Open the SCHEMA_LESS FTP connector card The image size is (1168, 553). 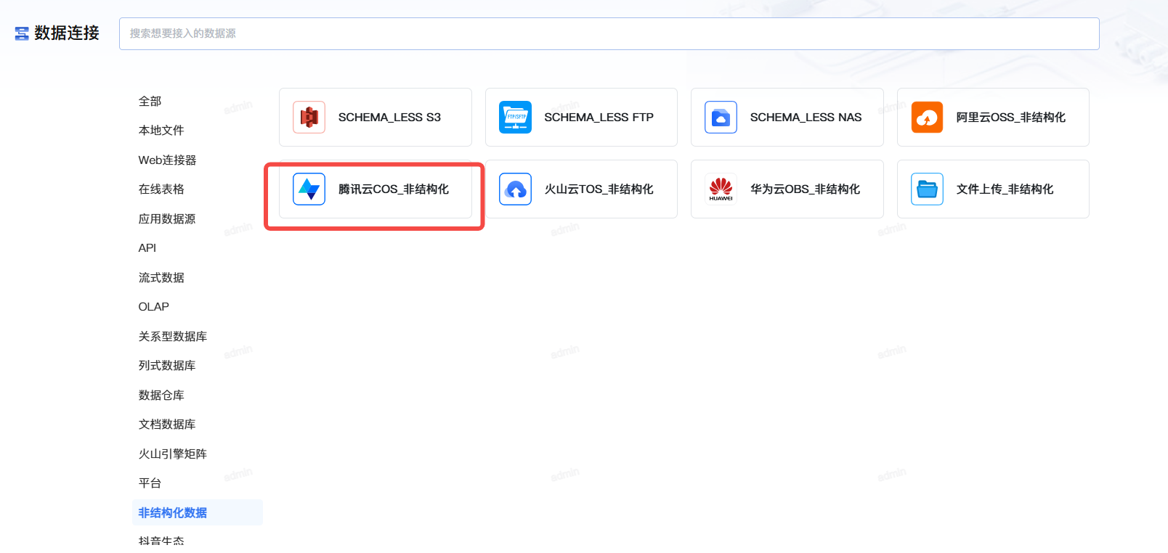coord(581,118)
